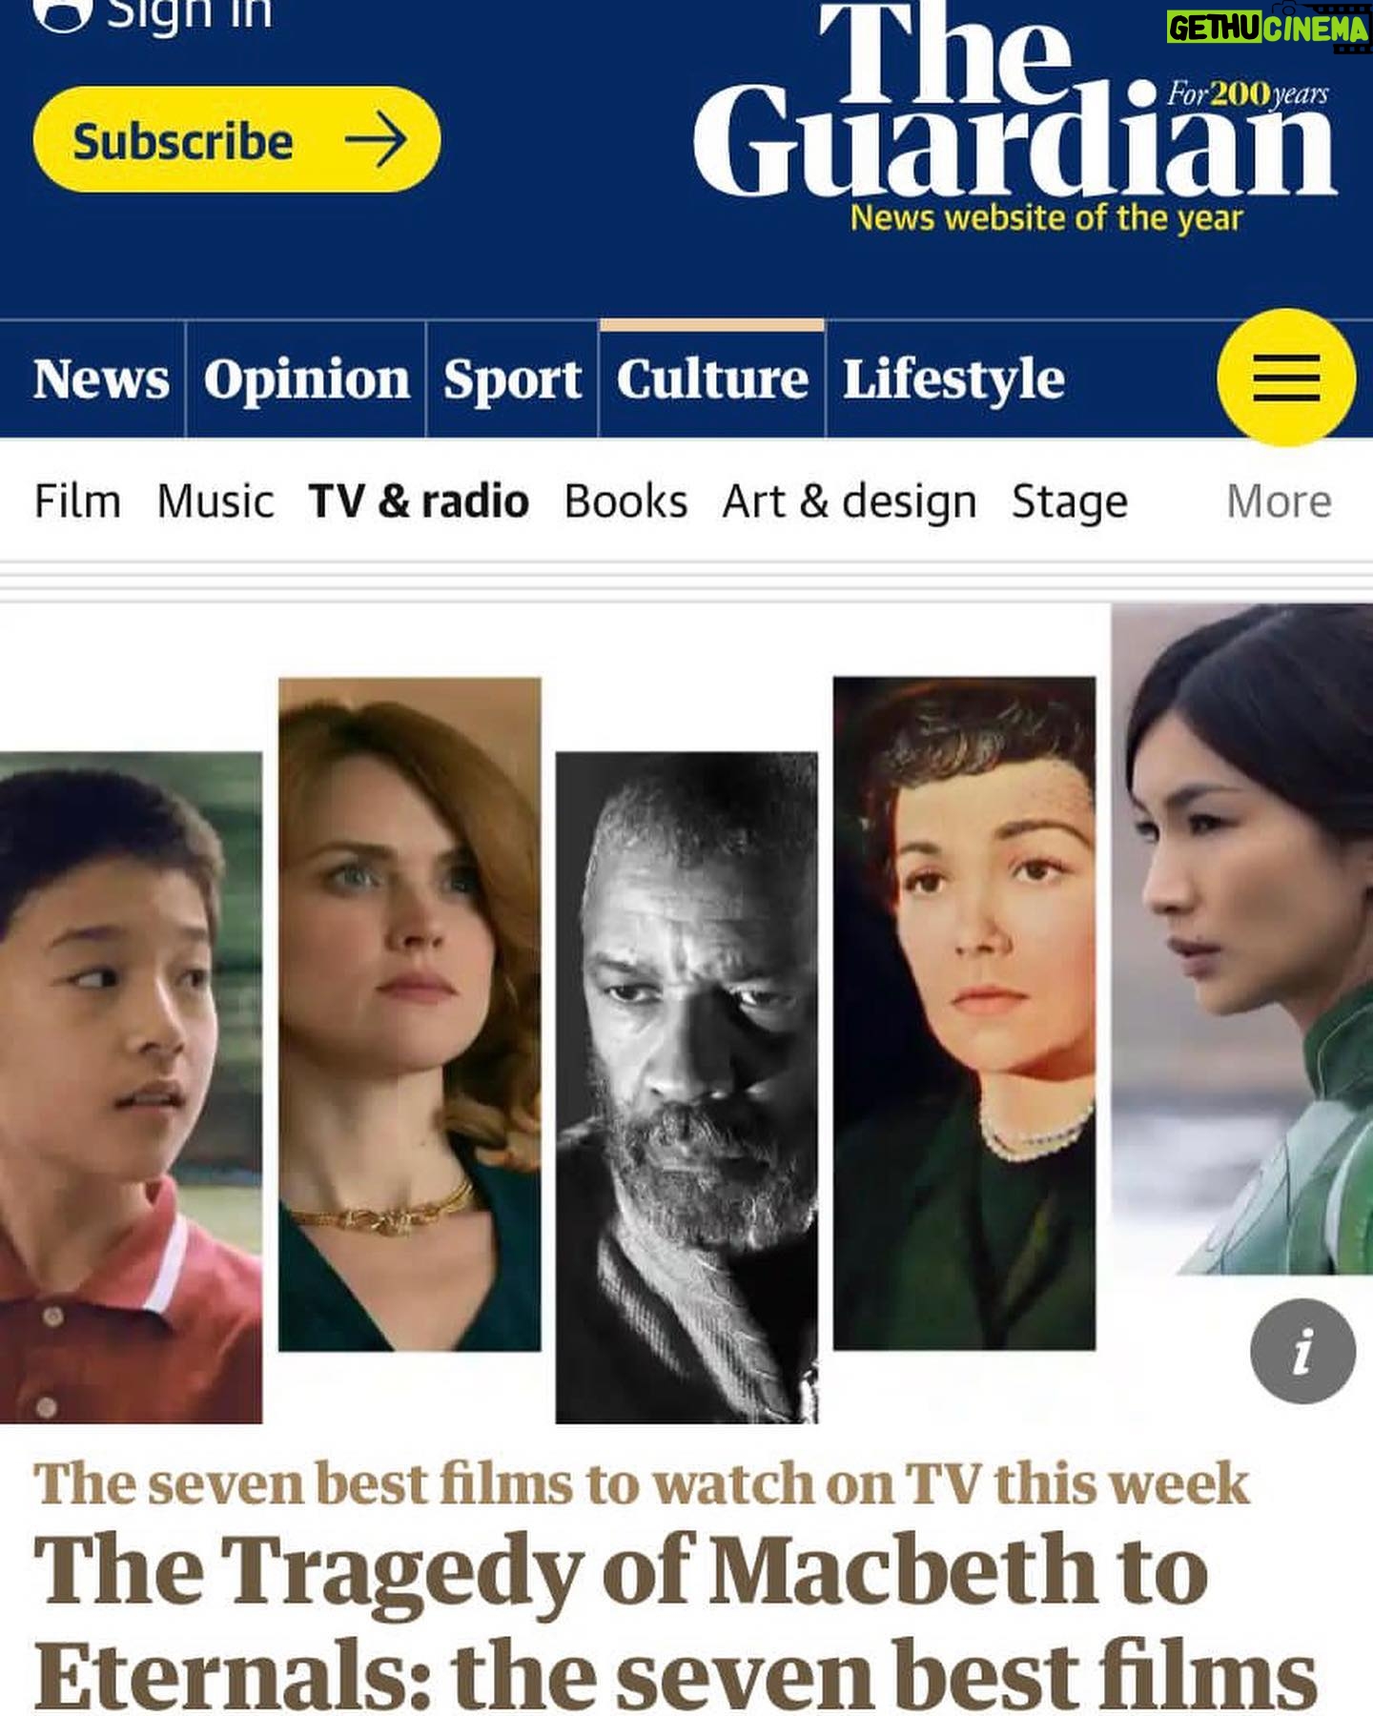
Task: Go to the Sport section
Action: pos(512,379)
